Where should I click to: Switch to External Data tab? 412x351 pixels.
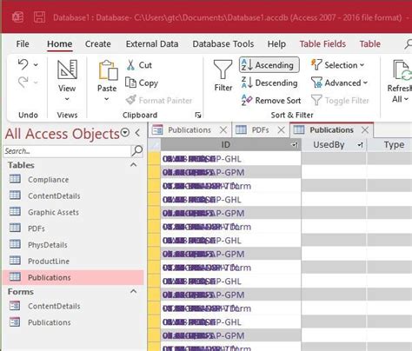152,44
